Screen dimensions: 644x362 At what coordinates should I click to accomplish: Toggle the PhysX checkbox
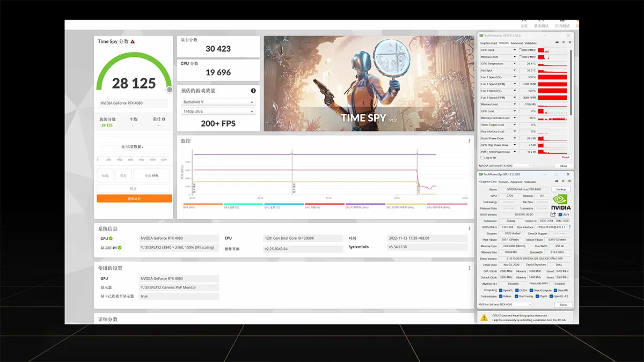[x=537, y=296]
